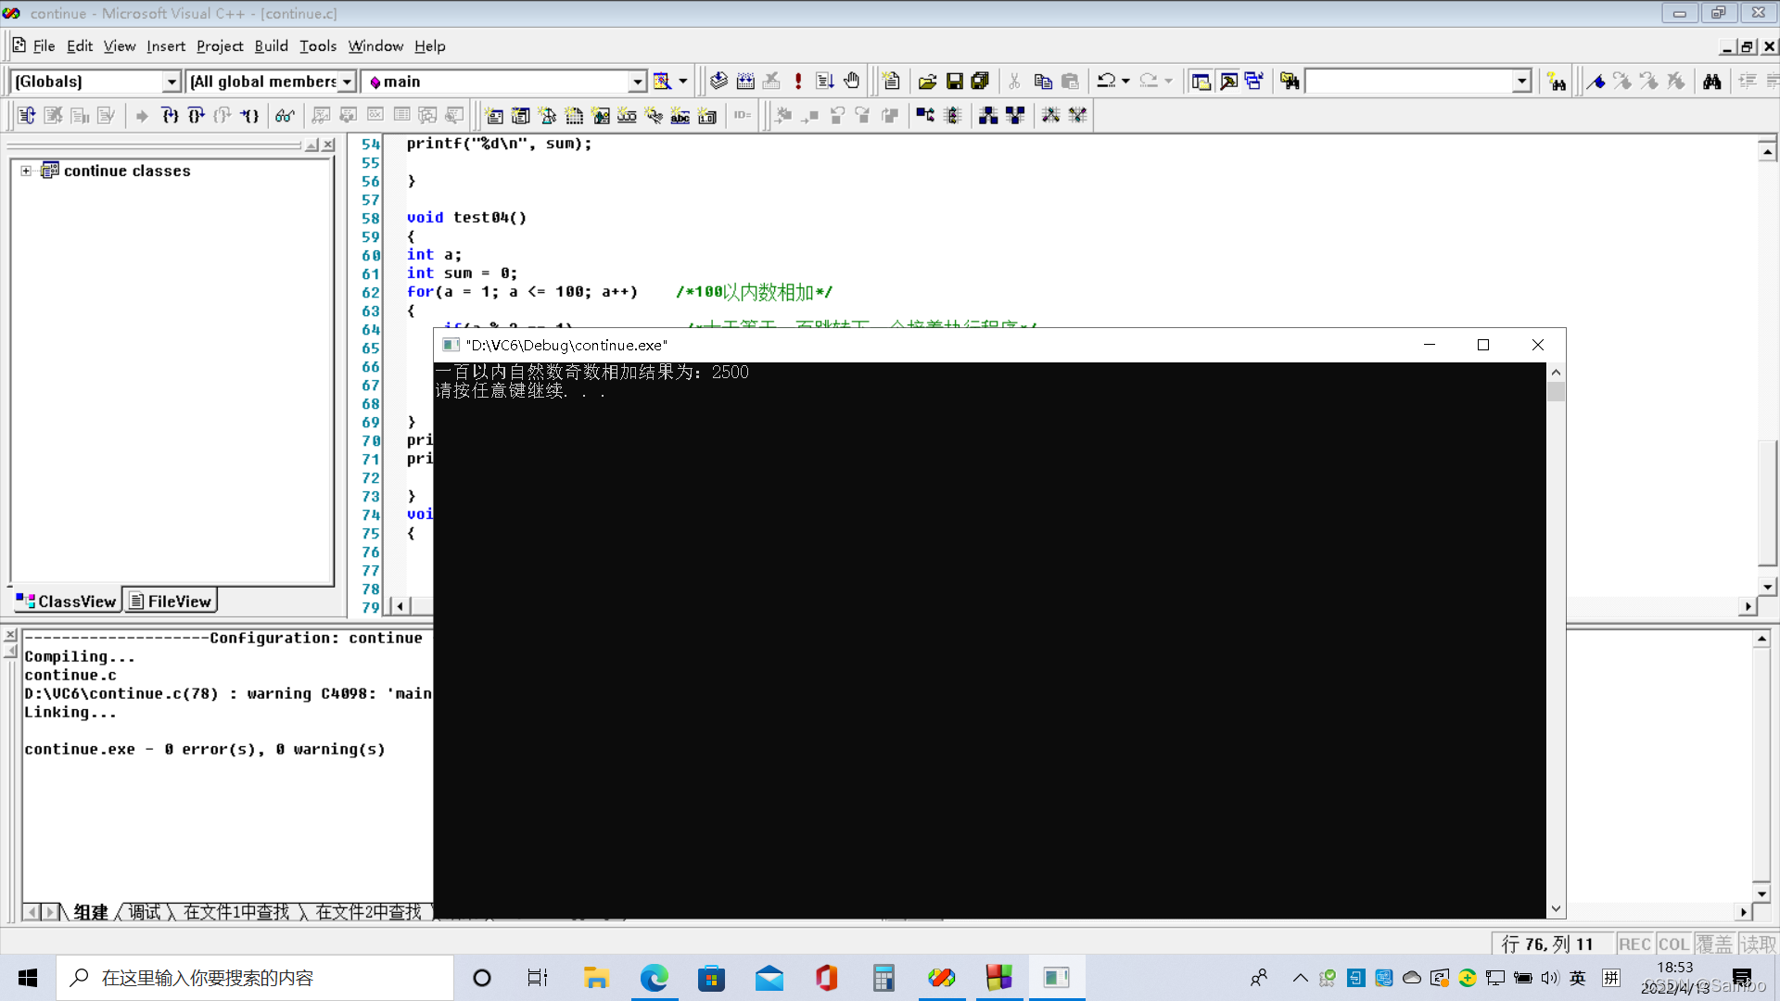The image size is (1780, 1001).
Task: Open the Globals class dropdown
Action: (x=172, y=82)
